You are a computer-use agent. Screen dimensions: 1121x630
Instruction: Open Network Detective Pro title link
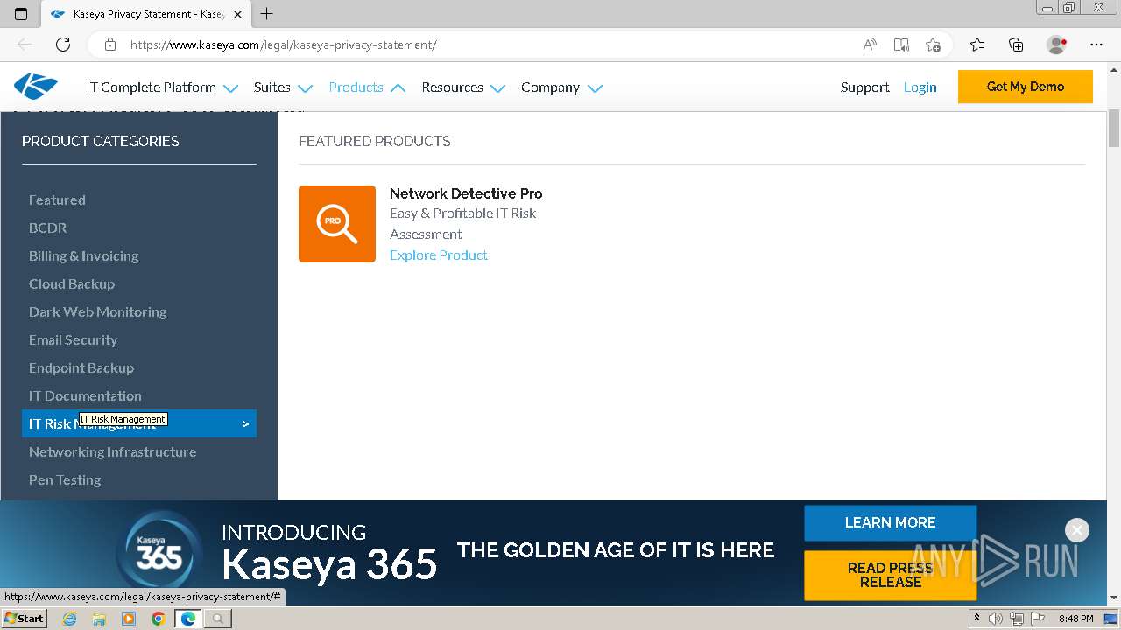(466, 193)
